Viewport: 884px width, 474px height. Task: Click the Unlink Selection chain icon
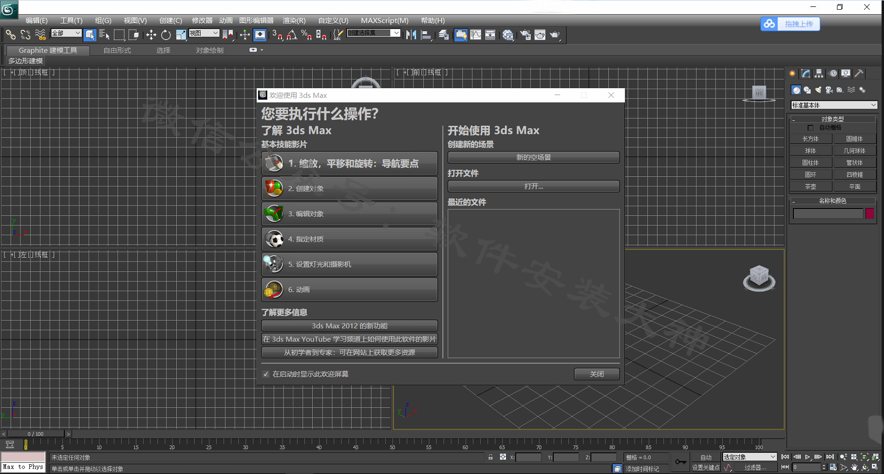[25, 35]
